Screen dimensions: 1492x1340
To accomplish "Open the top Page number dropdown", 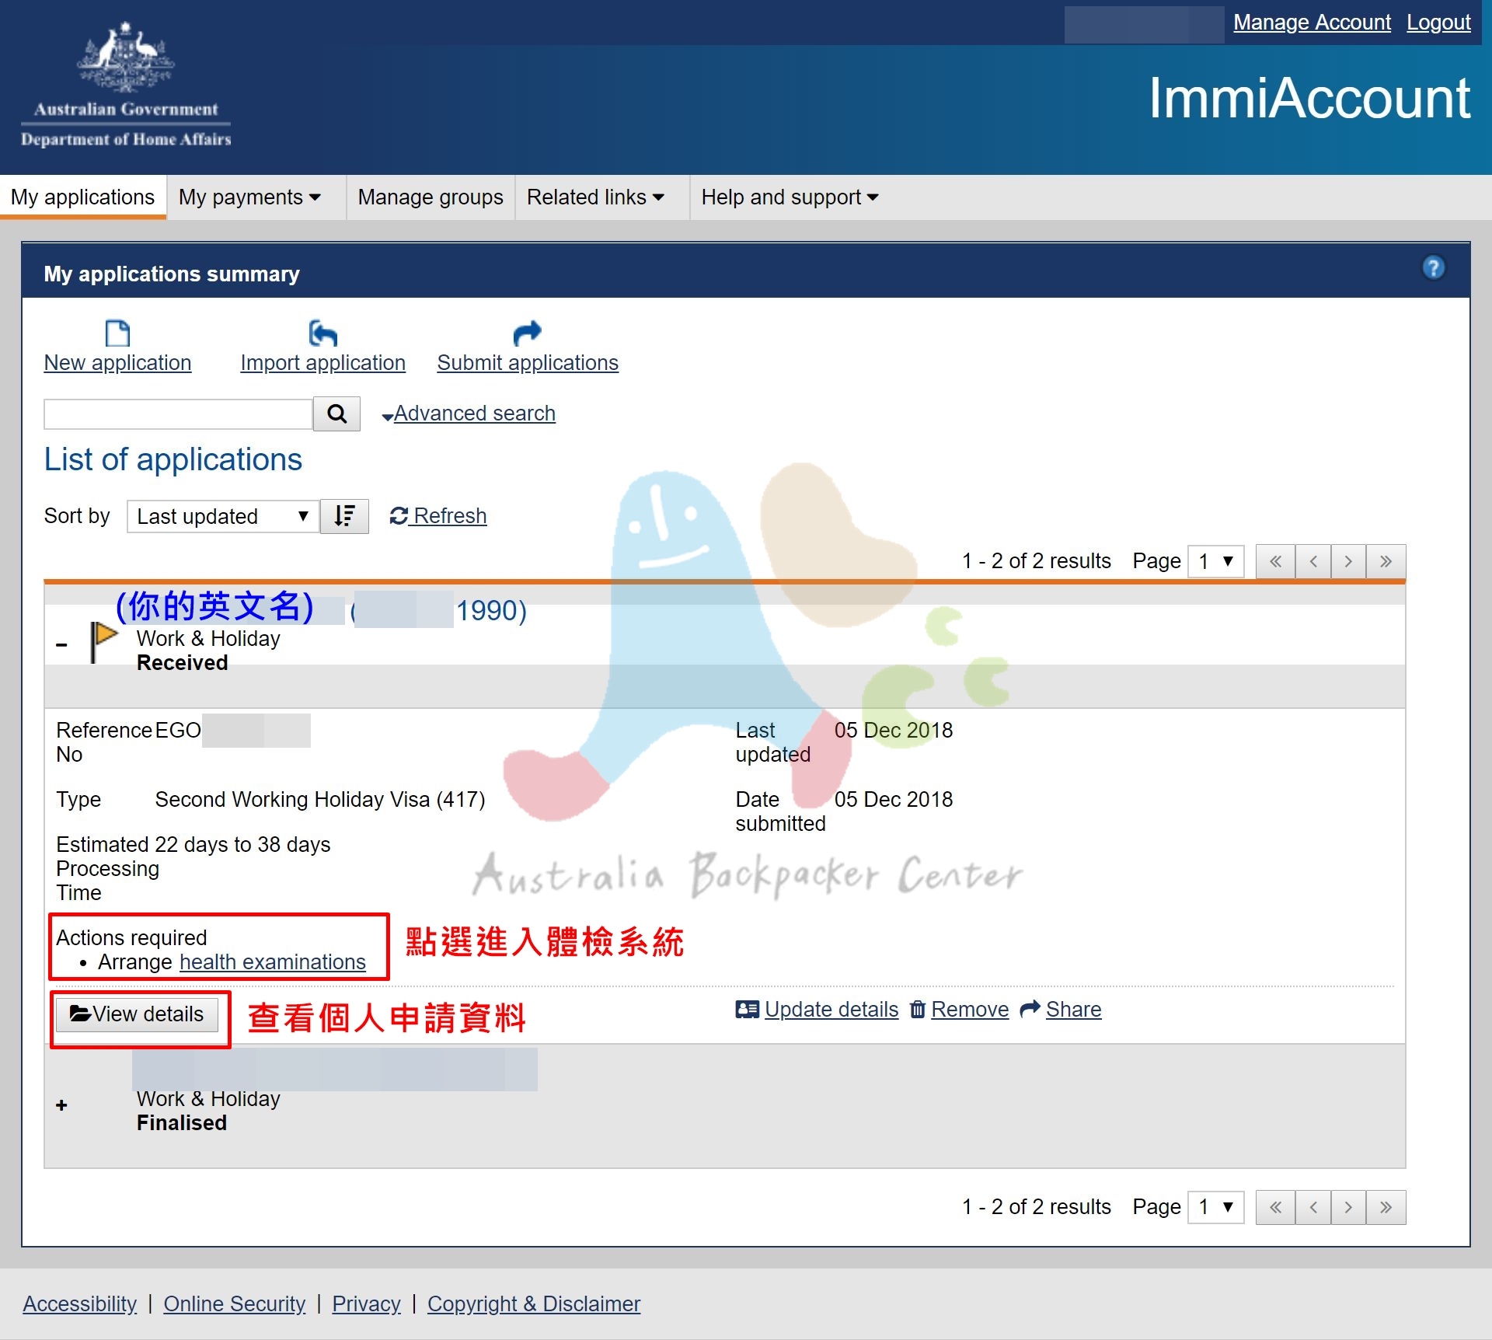I will coord(1215,561).
